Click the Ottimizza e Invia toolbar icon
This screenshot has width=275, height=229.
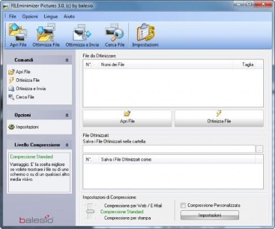tap(82, 35)
